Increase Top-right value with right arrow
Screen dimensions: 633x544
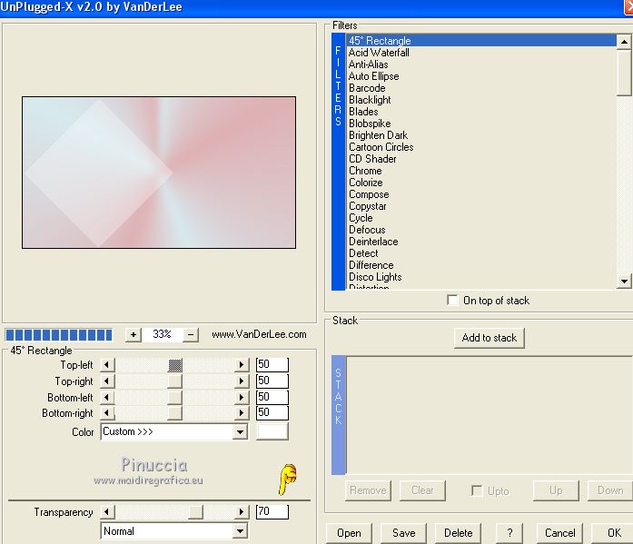coord(241,381)
